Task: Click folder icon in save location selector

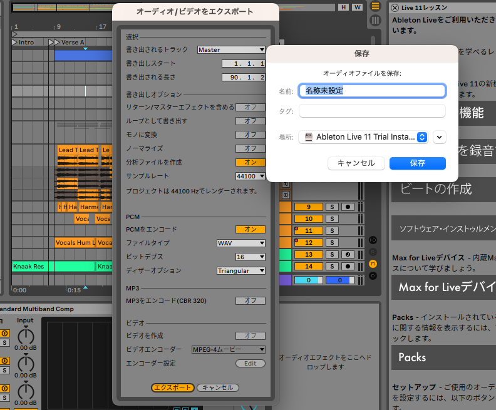Action: point(309,137)
